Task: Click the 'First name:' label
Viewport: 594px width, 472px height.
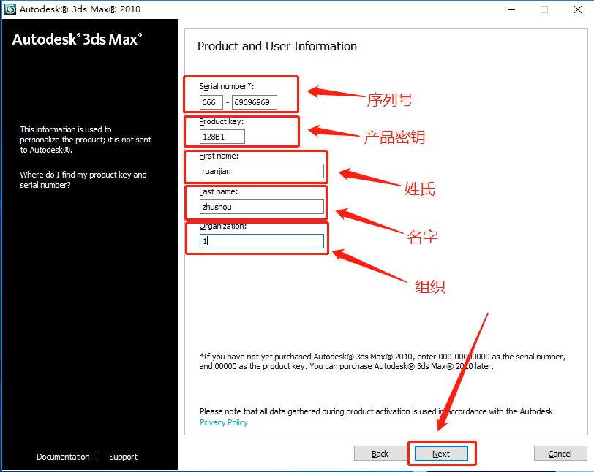Action: point(219,156)
